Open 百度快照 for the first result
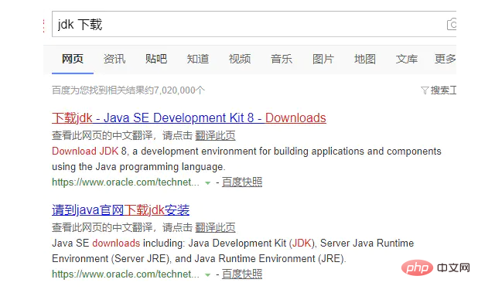This screenshot has width=478, height=293. [x=242, y=182]
